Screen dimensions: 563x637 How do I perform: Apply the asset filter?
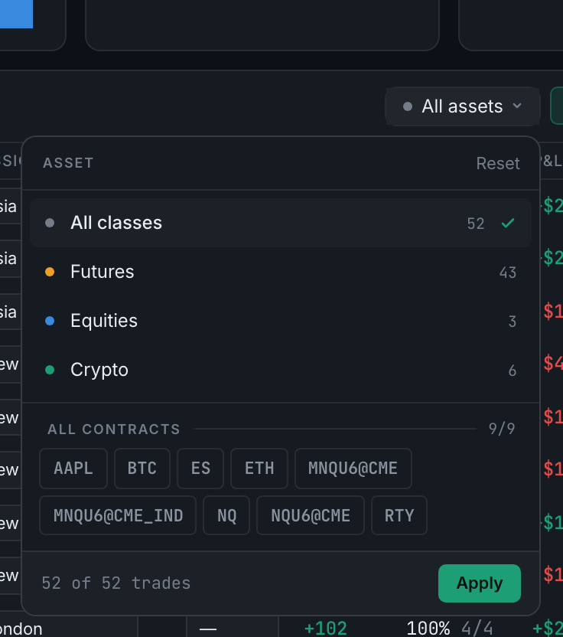[x=480, y=583]
